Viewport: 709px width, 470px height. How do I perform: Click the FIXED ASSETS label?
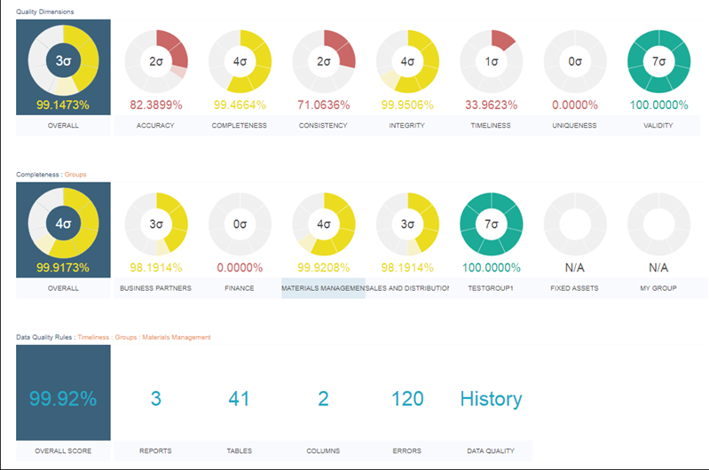tap(574, 288)
